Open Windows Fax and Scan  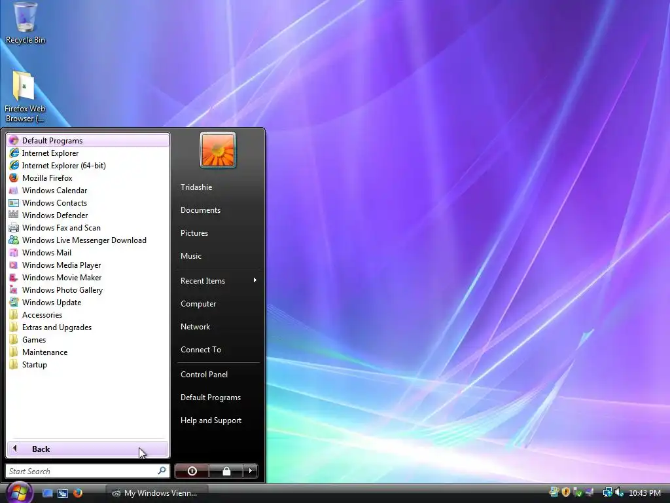[x=88, y=227]
